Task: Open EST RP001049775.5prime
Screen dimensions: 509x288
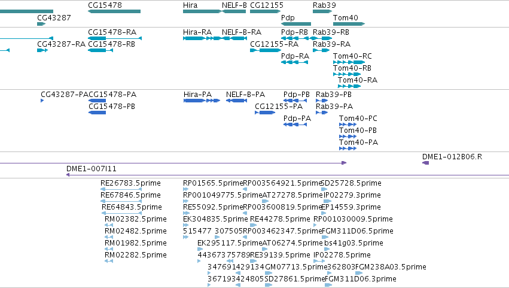Action: (185, 202)
